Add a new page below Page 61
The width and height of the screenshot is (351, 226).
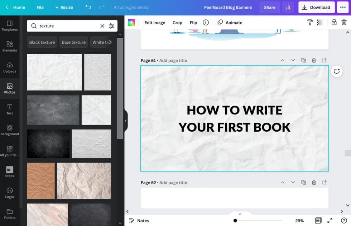point(325,60)
